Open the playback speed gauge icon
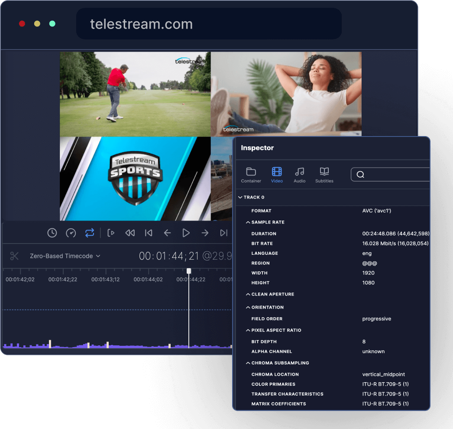453x429 pixels. tap(71, 233)
